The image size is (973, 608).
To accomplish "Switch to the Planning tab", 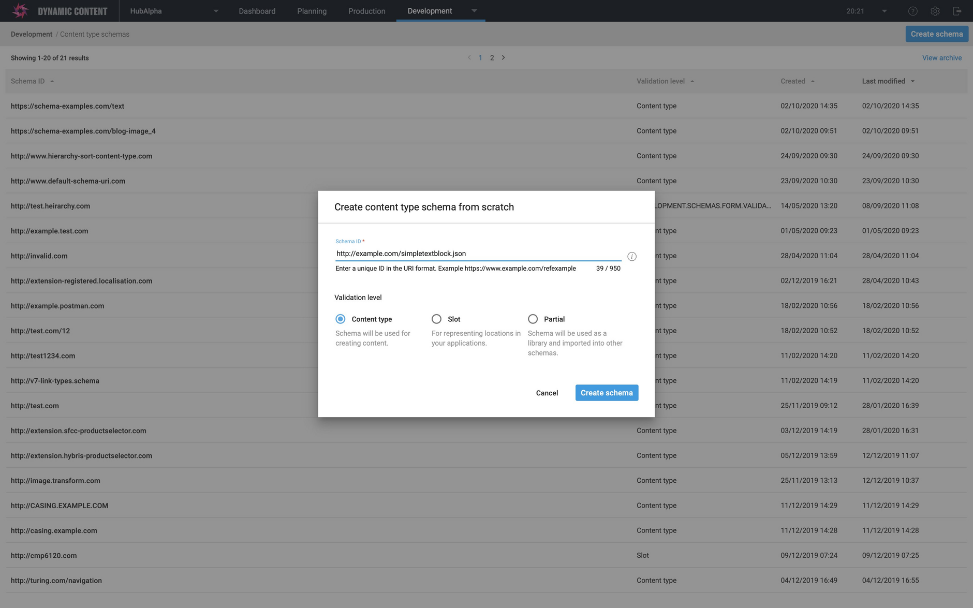I will pyautogui.click(x=312, y=10).
